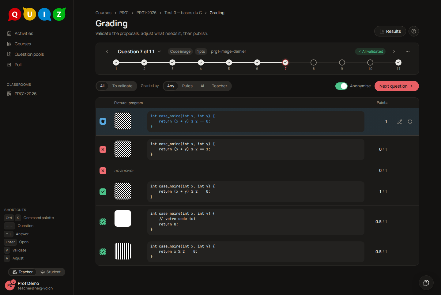This screenshot has width=441, height=295.
Task: Jump to question 4 on the stepper
Action: tap(201, 62)
